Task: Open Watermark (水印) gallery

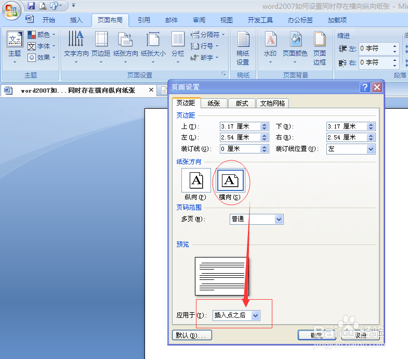Action: pyautogui.click(x=270, y=47)
